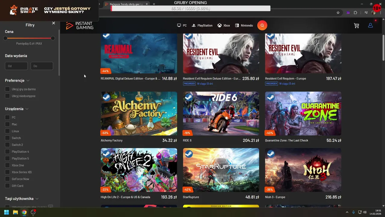Open the Windows Start menu
Screen dimensions: 385x217
6,212
